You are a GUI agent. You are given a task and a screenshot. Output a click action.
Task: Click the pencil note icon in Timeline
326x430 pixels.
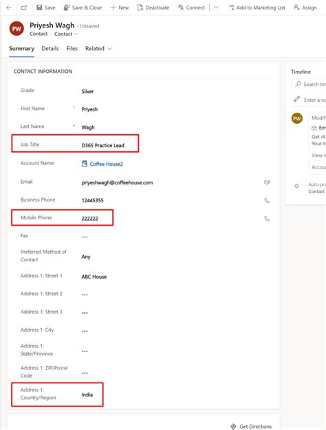pyautogui.click(x=296, y=99)
